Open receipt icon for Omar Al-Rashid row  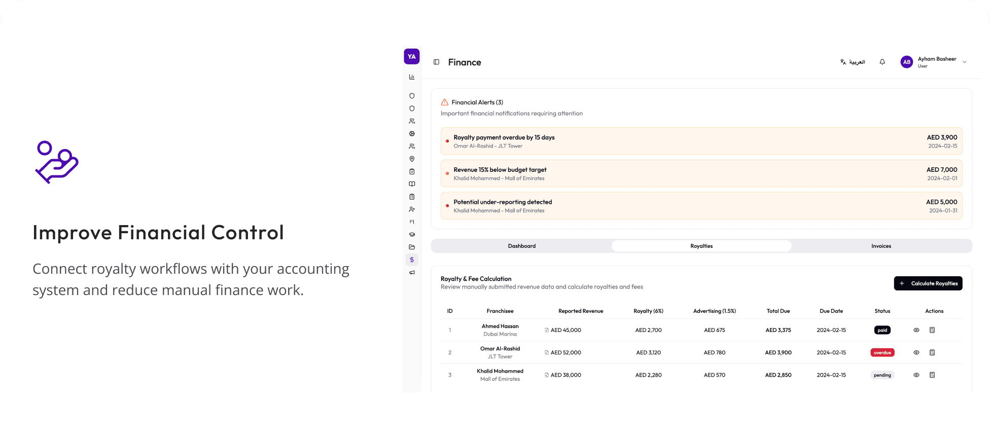932,352
